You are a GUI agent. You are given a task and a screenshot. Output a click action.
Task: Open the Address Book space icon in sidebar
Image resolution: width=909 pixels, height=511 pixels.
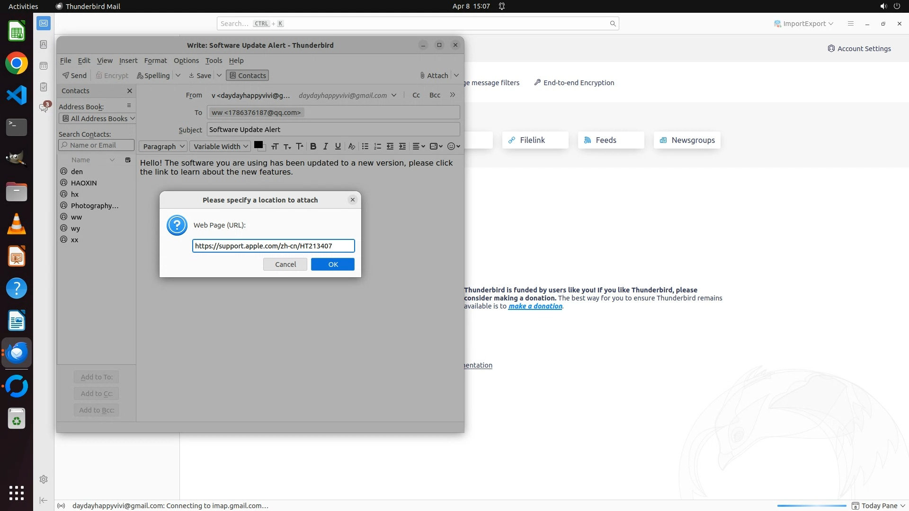click(44, 44)
